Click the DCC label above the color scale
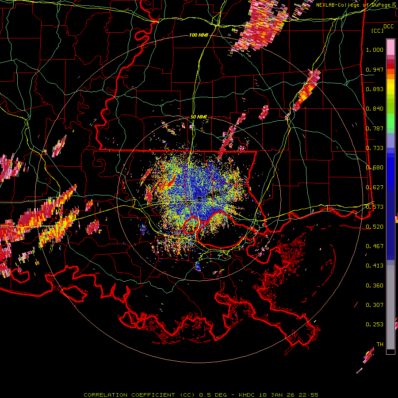Screen dimensions: 398x398 point(388,27)
